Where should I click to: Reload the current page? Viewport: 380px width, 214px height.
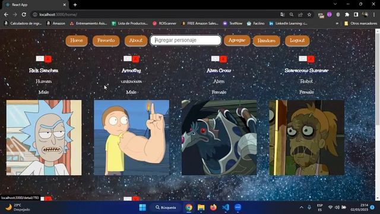click(x=24, y=14)
